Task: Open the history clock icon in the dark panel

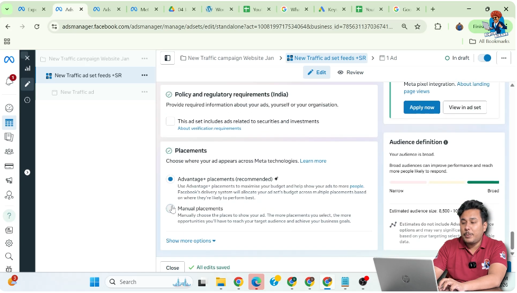Action: coord(28,100)
